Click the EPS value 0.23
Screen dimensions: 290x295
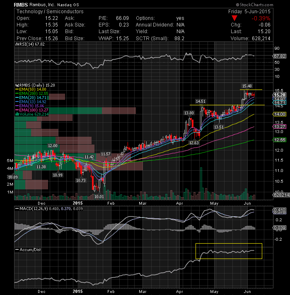point(124,25)
